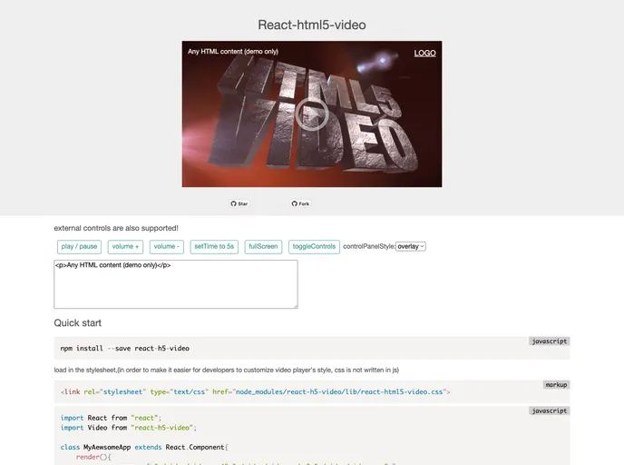Click the React-html5-video page title
The image size is (624, 465).
[312, 25]
